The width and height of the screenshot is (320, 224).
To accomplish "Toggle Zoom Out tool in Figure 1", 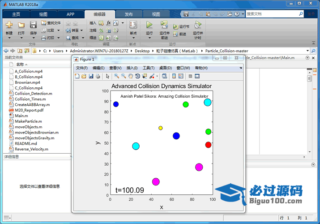I will (x=124, y=76).
